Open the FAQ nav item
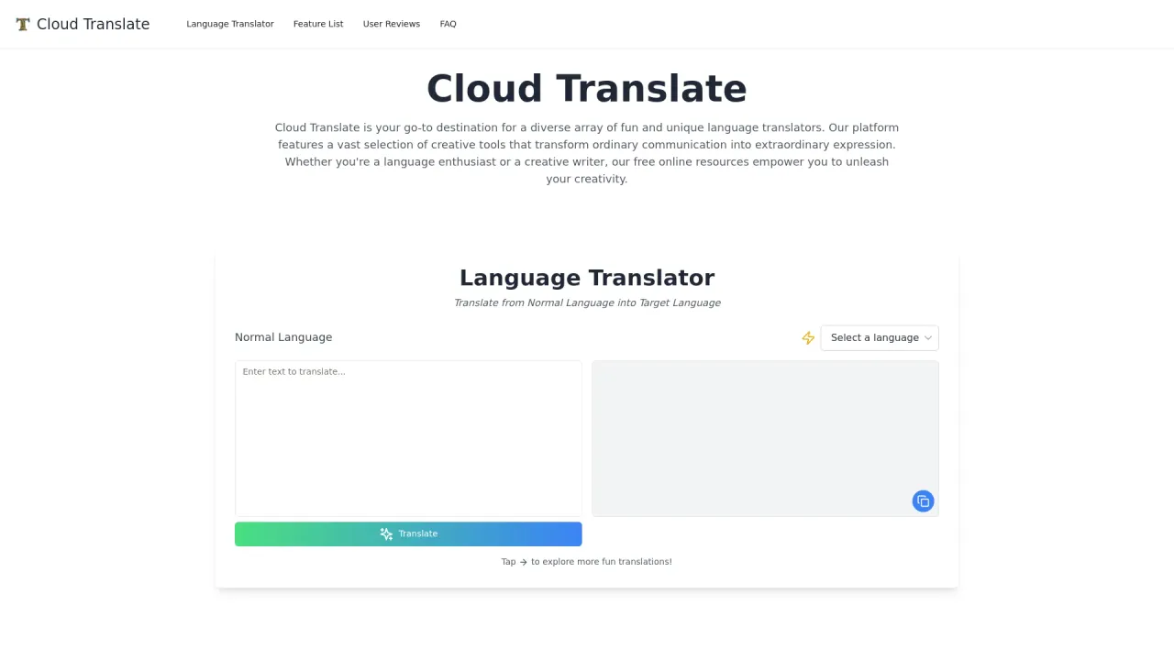Screen dimensions: 1174x660 (x=448, y=24)
